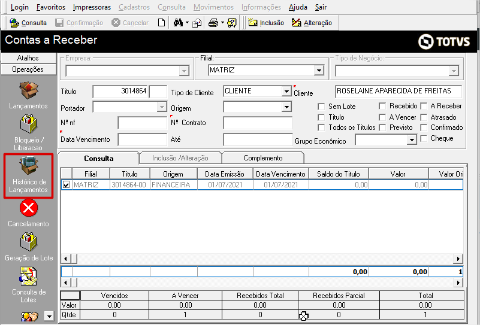Click the Data Vencimento column header
This screenshot has height=325, width=480.
[280, 174]
